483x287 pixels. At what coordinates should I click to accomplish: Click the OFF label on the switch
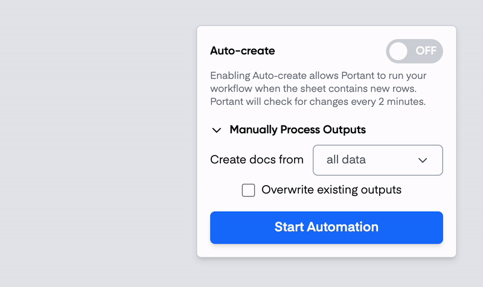coord(426,51)
